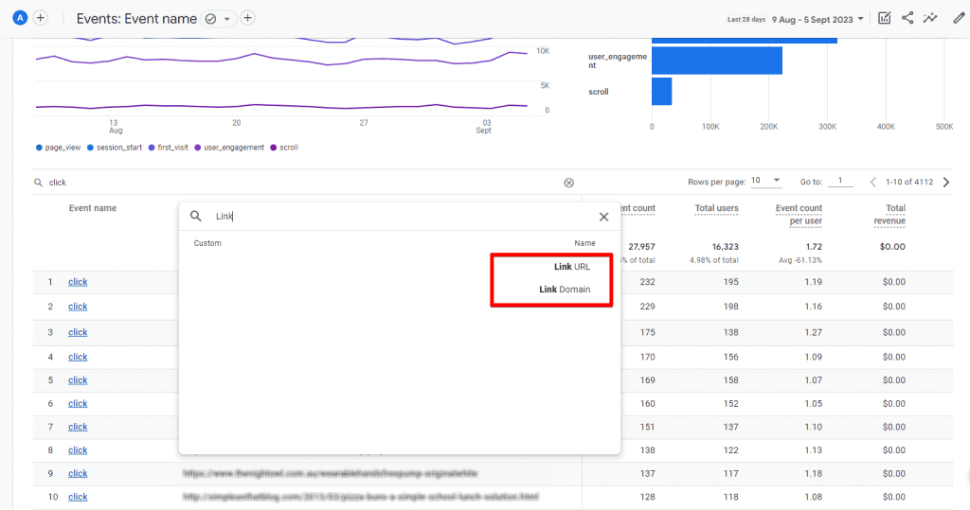This screenshot has width=970, height=510.
Task: Go to the previous page of results
Action: point(872,182)
